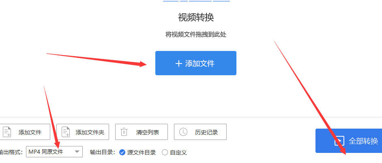Click the file-plus icon beside the toolbar 添加文件 label
Screen dimensions: 382x163
point(7,132)
